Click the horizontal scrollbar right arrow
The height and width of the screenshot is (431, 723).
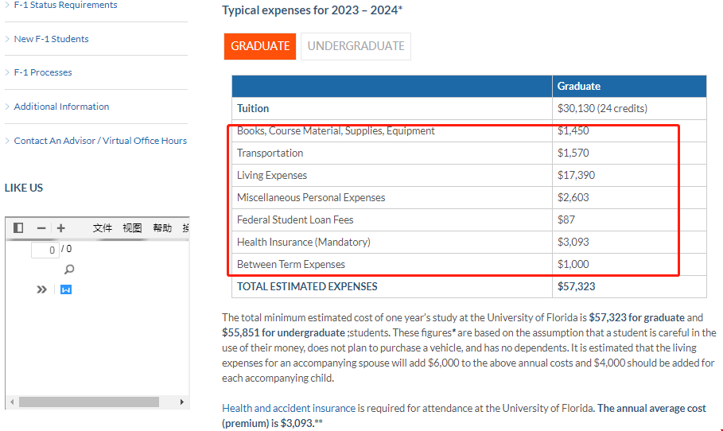(x=182, y=402)
